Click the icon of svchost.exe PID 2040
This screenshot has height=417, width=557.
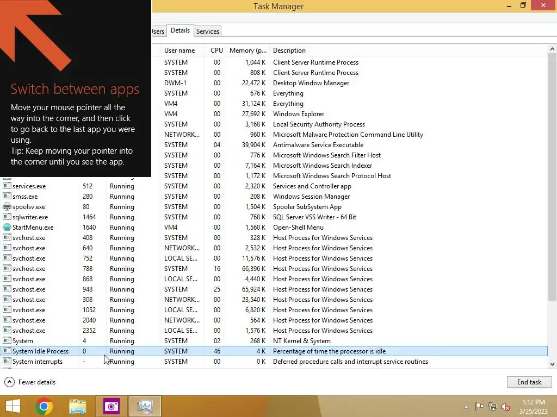click(7, 320)
